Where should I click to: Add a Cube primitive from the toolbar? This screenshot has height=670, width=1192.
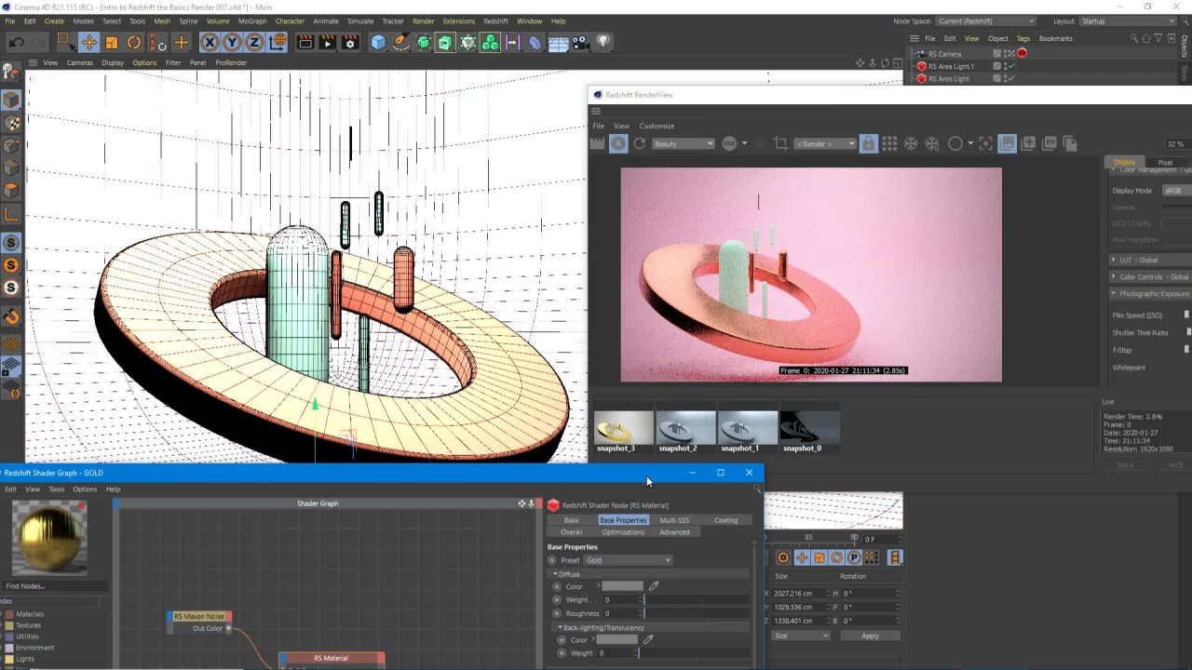tap(378, 42)
